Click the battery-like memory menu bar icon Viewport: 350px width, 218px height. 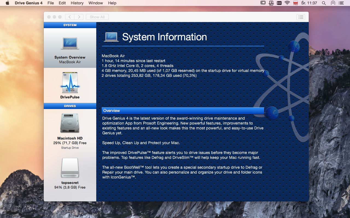click(x=279, y=3)
